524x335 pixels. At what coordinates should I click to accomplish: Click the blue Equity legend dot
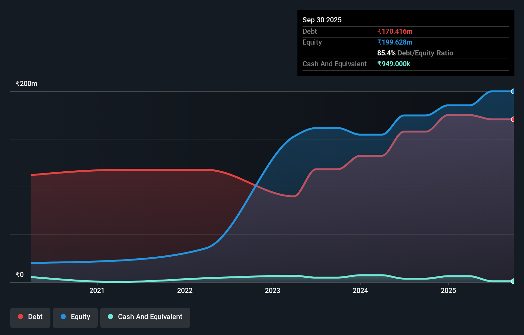(x=64, y=317)
